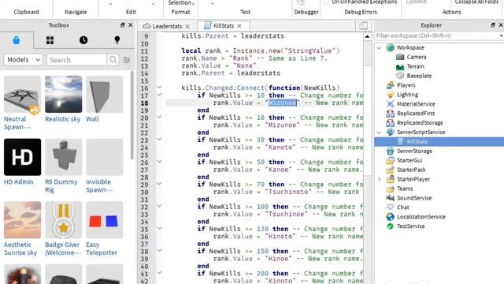The height and width of the screenshot is (284, 504).
Task: Pick the HD Admin thumbnail
Action: click(22, 157)
